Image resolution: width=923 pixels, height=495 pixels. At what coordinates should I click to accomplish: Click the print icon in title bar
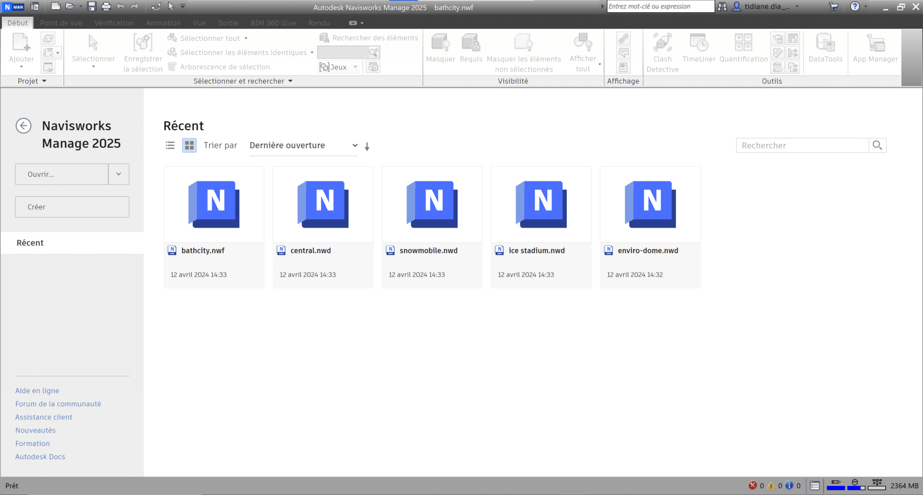pos(106,6)
